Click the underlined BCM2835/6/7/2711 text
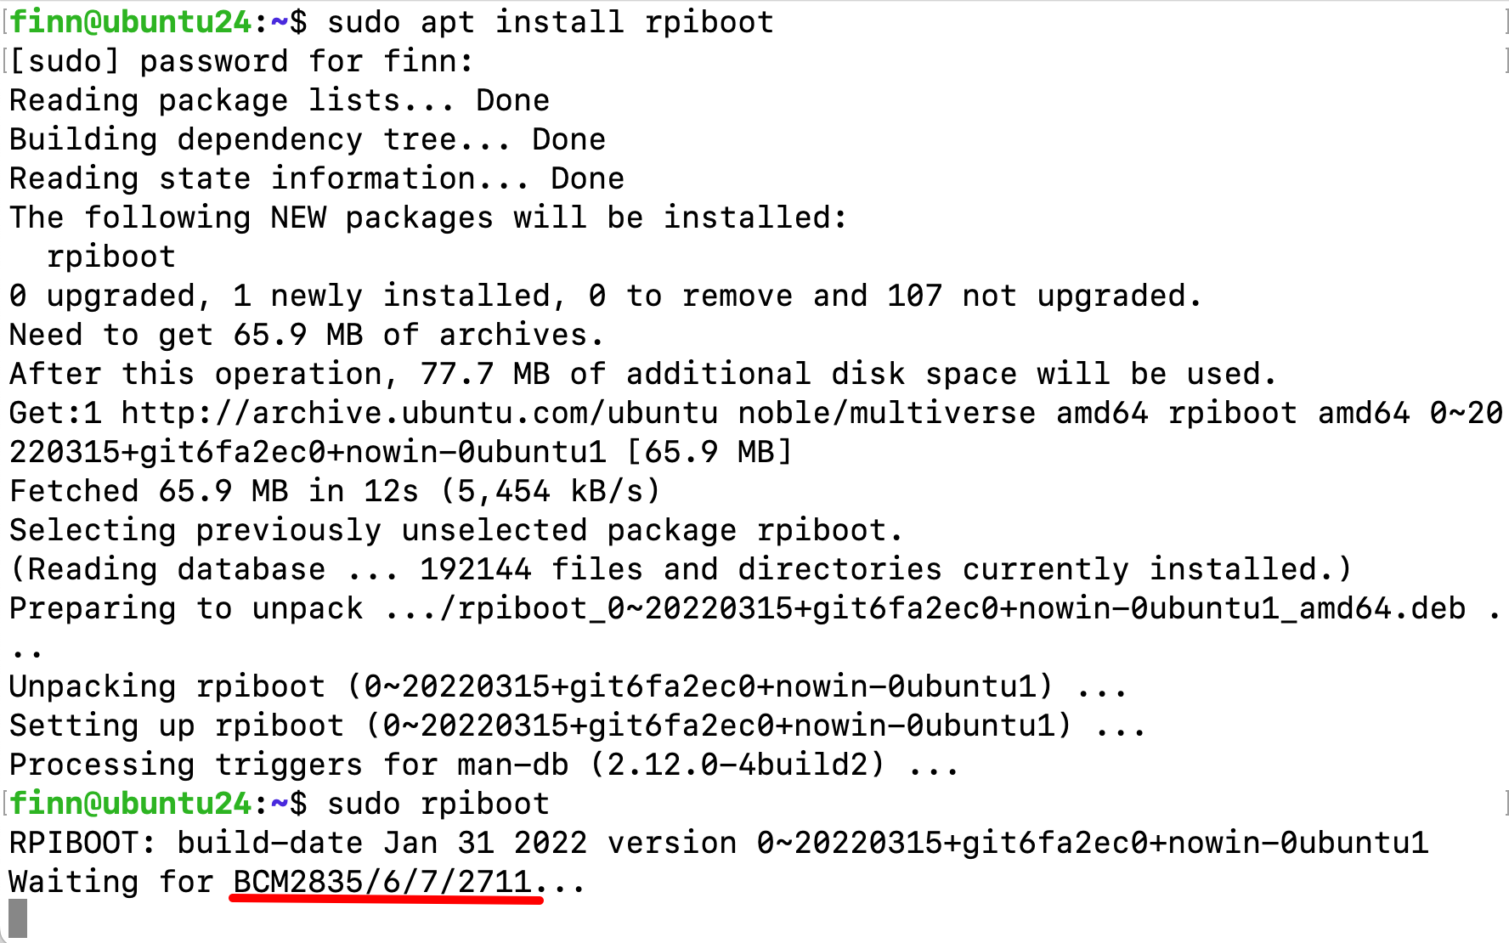The image size is (1509, 943). click(383, 882)
